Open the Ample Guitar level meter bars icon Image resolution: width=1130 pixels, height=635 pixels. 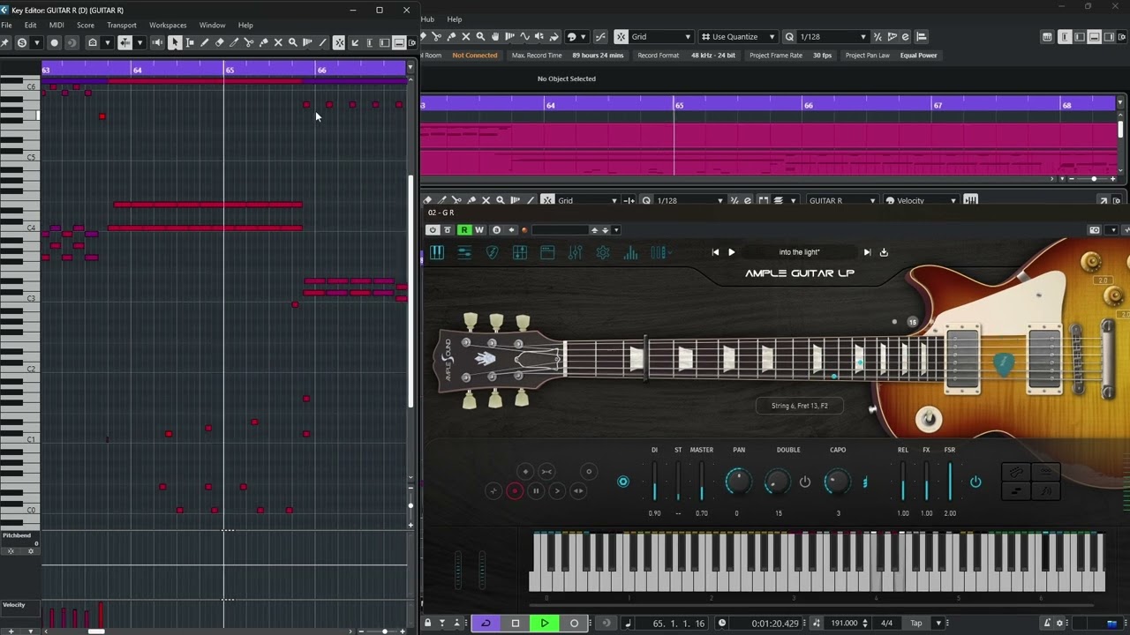(630, 253)
